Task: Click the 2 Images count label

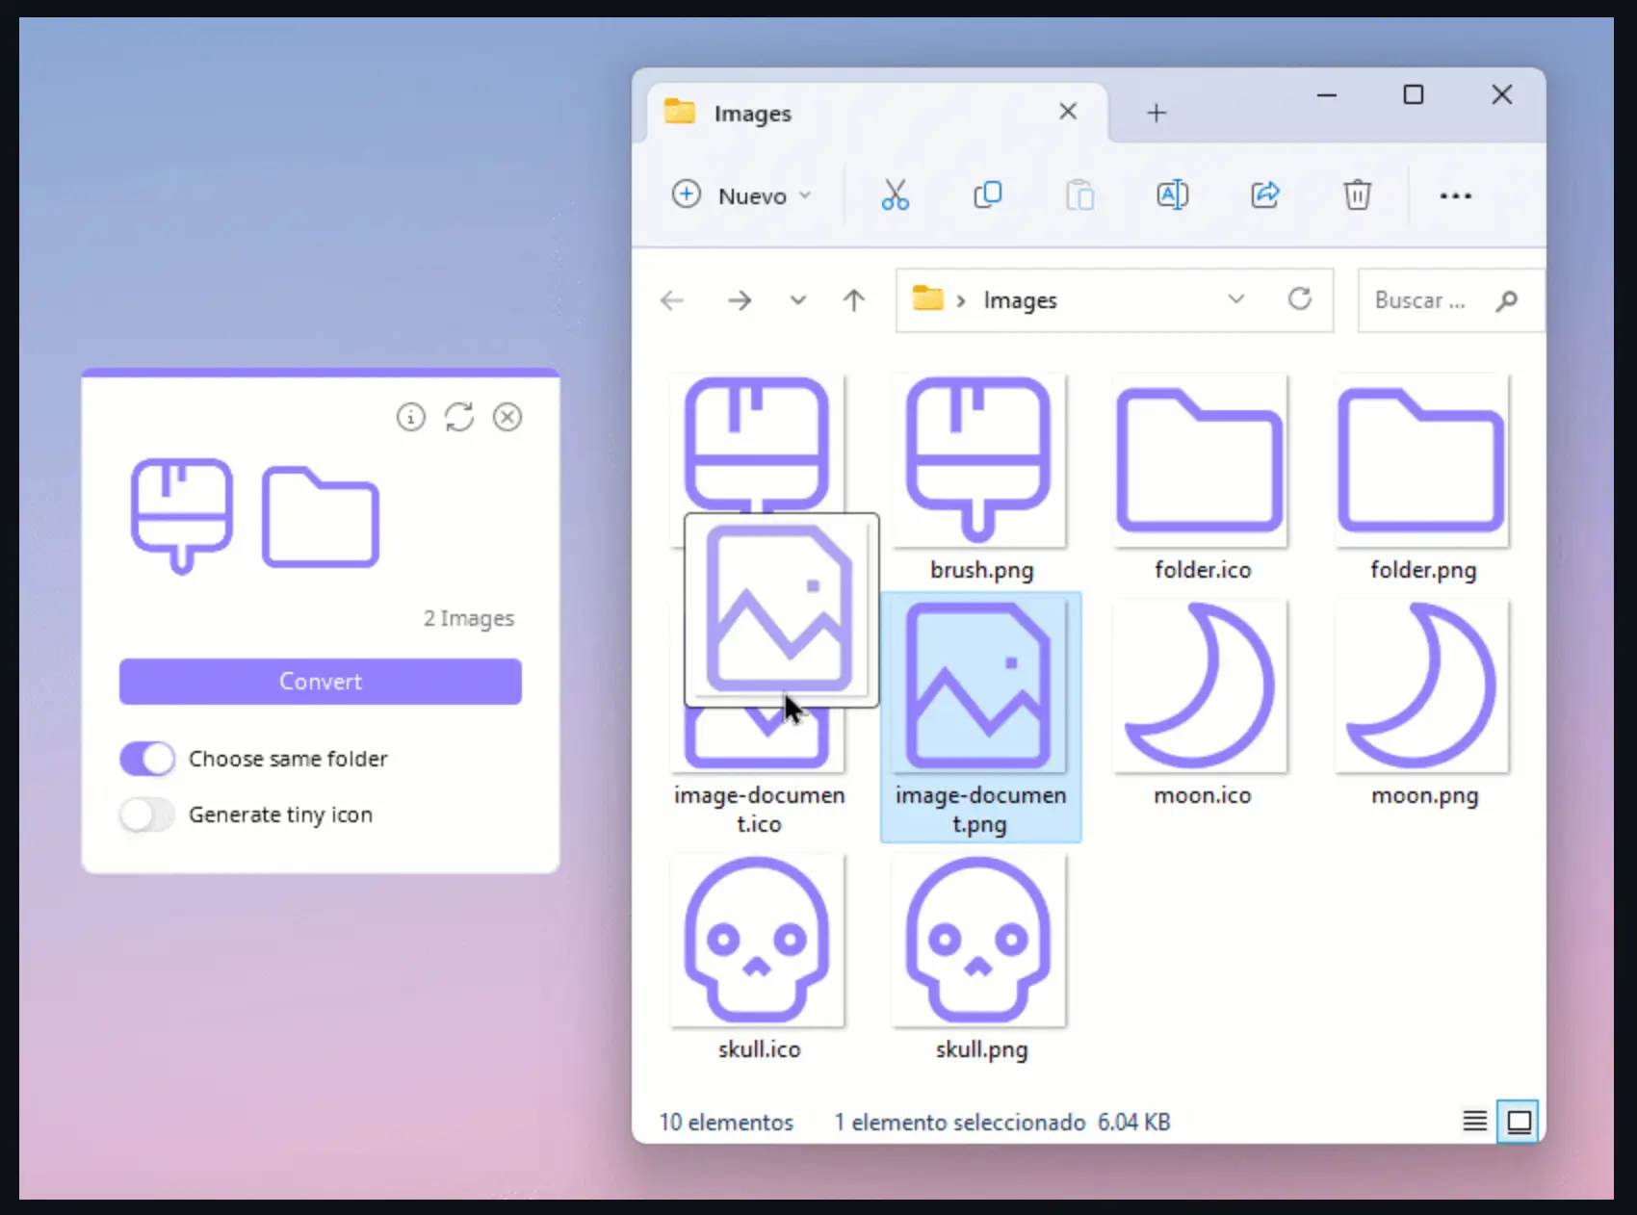Action: pos(469,618)
